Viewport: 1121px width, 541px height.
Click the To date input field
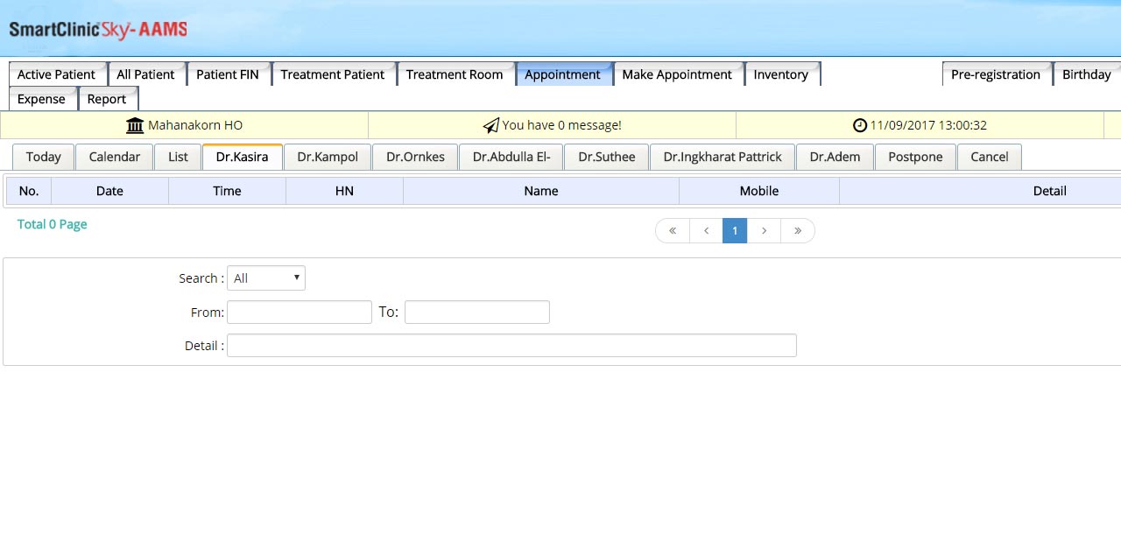(x=477, y=312)
